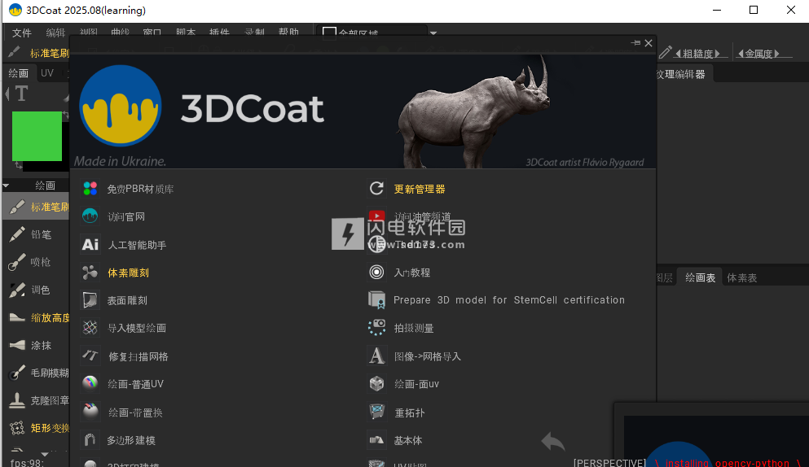Image resolution: width=809 pixels, height=467 pixels.
Task: Click the back arrow in splash dialog
Action: [553, 441]
